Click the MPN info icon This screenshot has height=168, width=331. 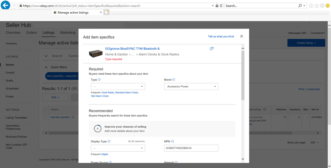point(173,141)
